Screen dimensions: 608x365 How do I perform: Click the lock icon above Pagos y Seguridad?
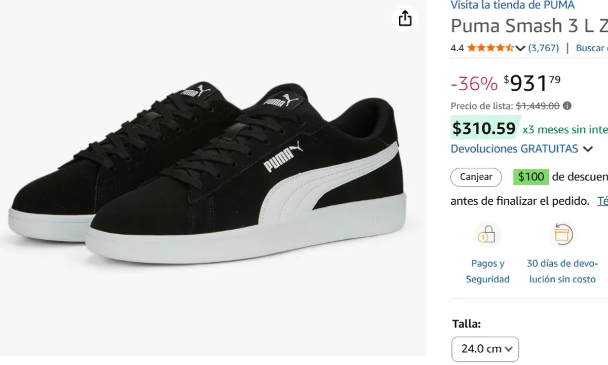click(487, 234)
